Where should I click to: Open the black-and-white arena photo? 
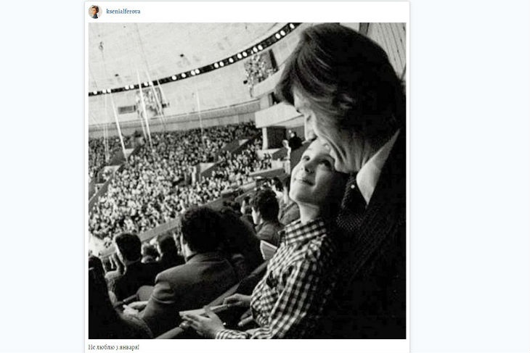click(247, 180)
